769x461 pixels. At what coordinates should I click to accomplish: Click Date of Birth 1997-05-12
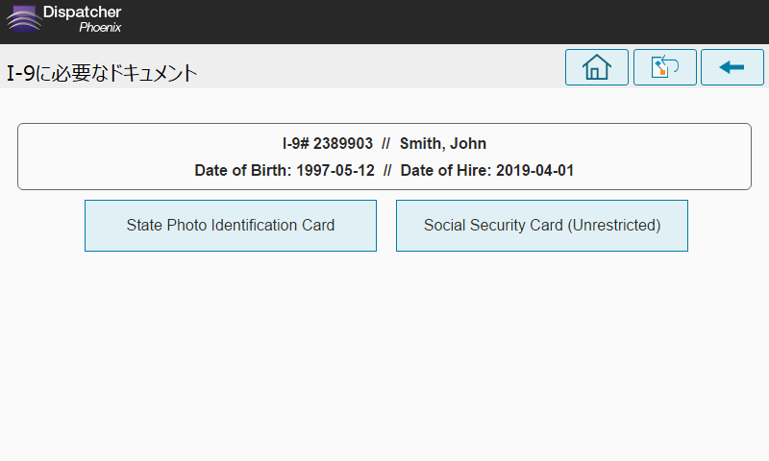pyautogui.click(x=285, y=171)
